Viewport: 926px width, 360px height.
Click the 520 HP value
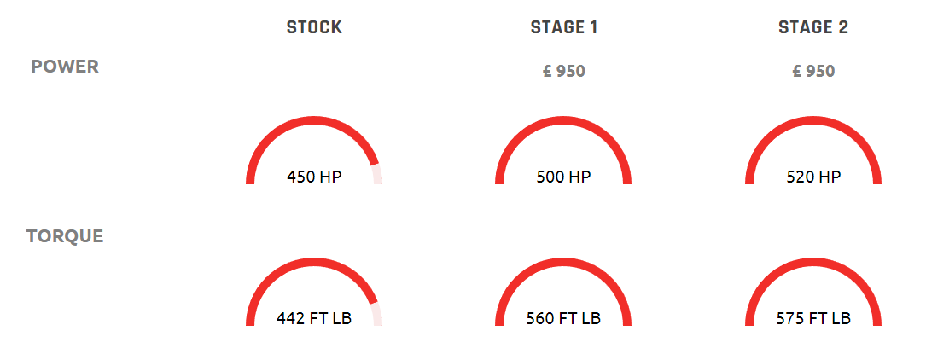tap(813, 177)
